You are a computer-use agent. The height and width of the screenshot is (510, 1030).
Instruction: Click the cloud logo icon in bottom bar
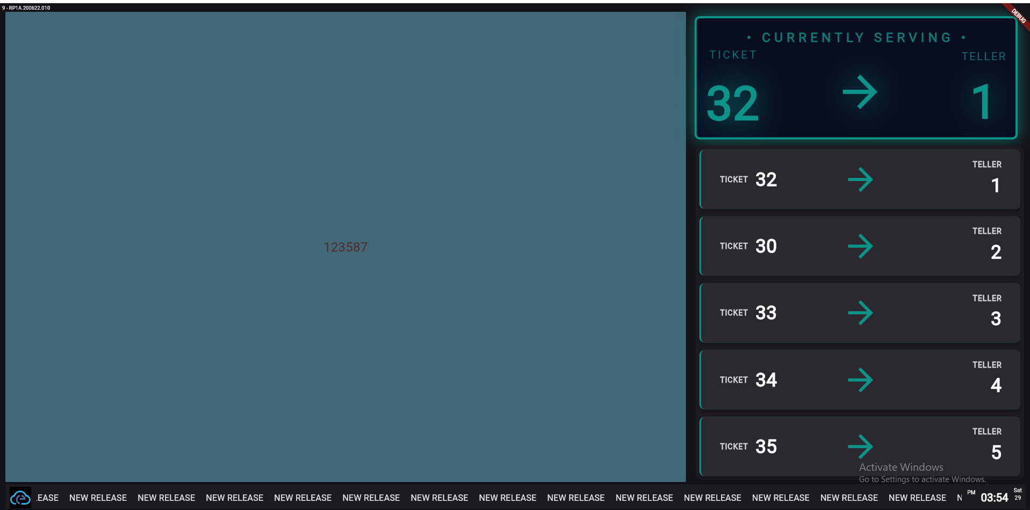[x=20, y=498]
